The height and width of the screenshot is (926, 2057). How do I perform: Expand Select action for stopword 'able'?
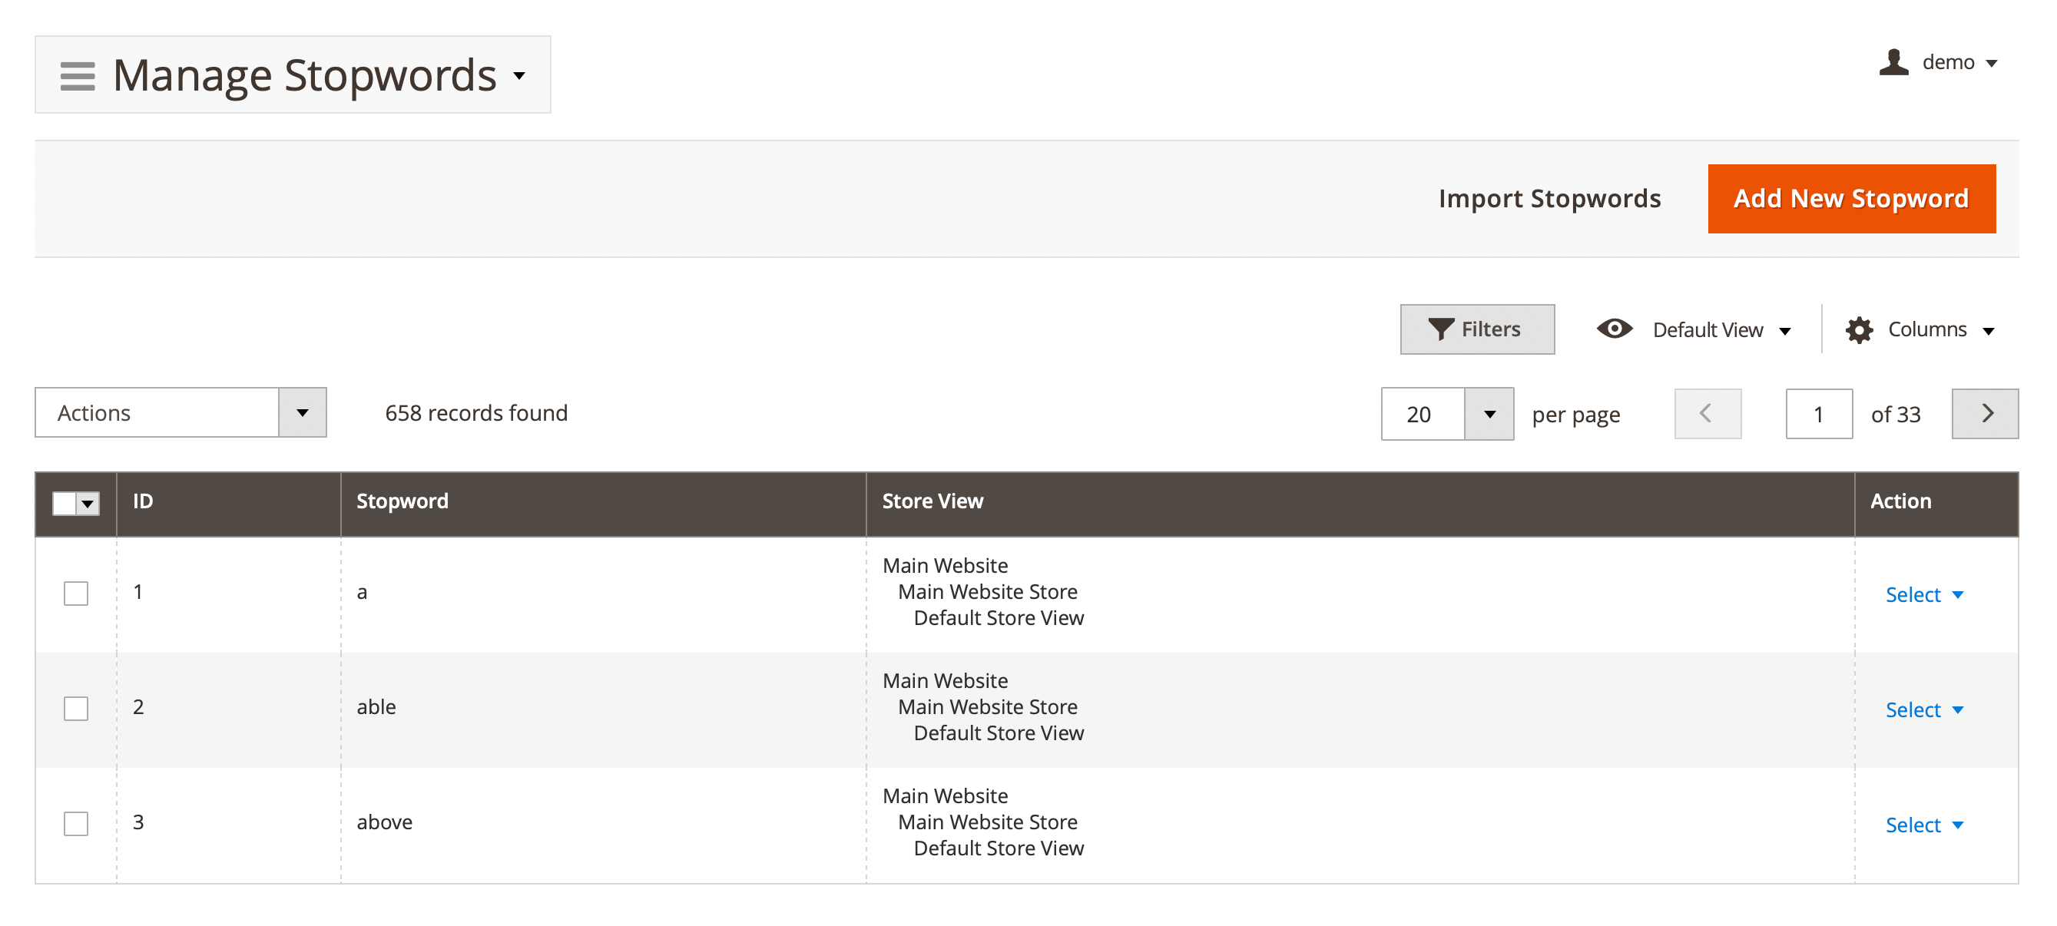pyautogui.click(x=1923, y=709)
